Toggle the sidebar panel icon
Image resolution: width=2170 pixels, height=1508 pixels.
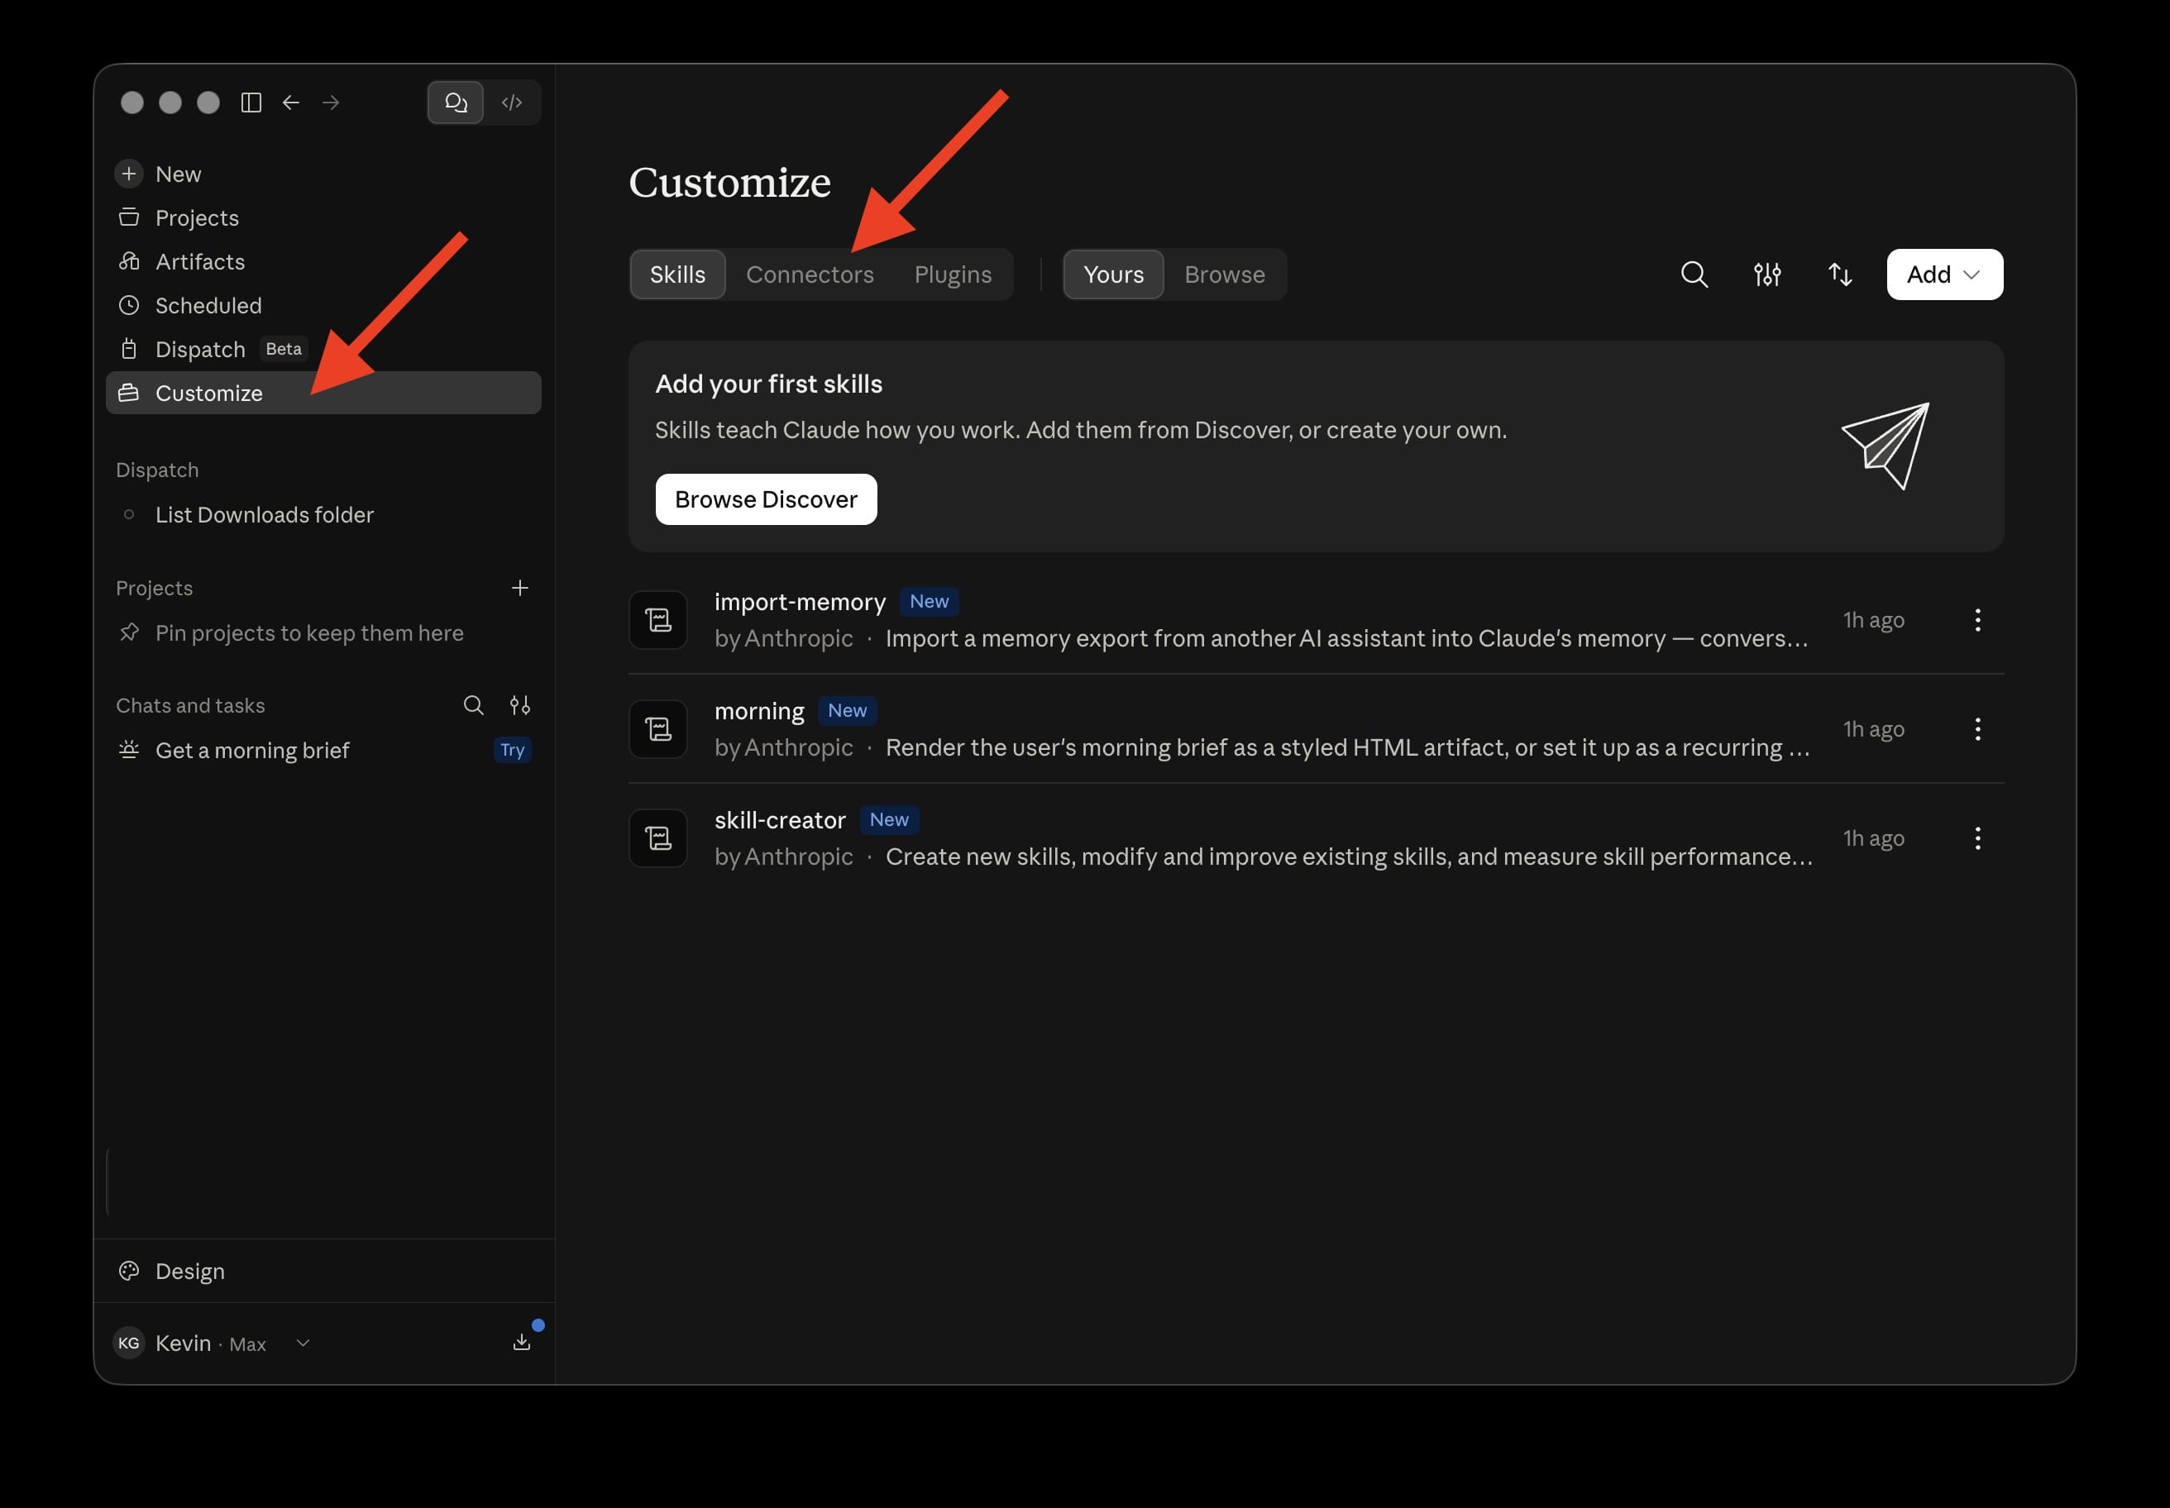point(251,102)
